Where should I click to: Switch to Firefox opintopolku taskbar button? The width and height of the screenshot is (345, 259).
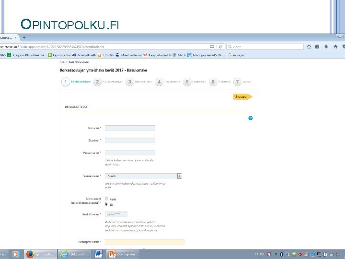click(x=40, y=254)
